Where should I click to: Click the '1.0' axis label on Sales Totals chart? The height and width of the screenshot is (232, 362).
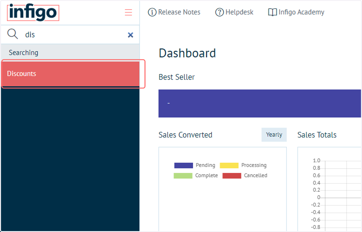(317, 160)
